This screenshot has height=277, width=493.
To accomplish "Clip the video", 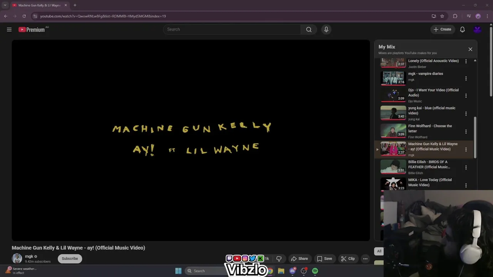I will pyautogui.click(x=348, y=259).
